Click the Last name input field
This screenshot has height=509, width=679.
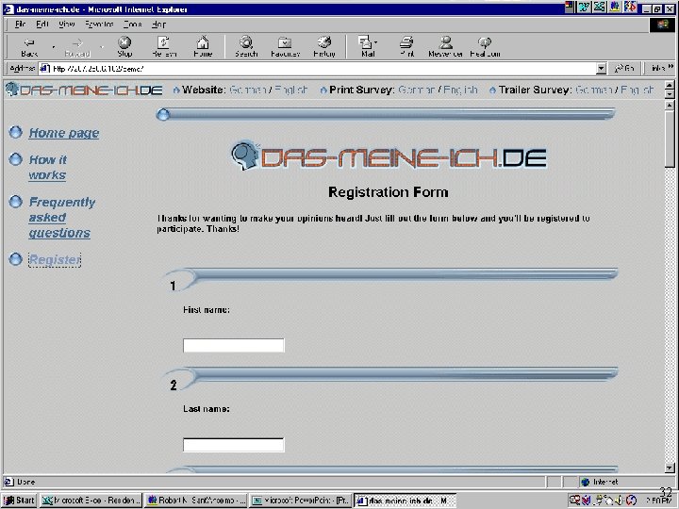coord(234,445)
